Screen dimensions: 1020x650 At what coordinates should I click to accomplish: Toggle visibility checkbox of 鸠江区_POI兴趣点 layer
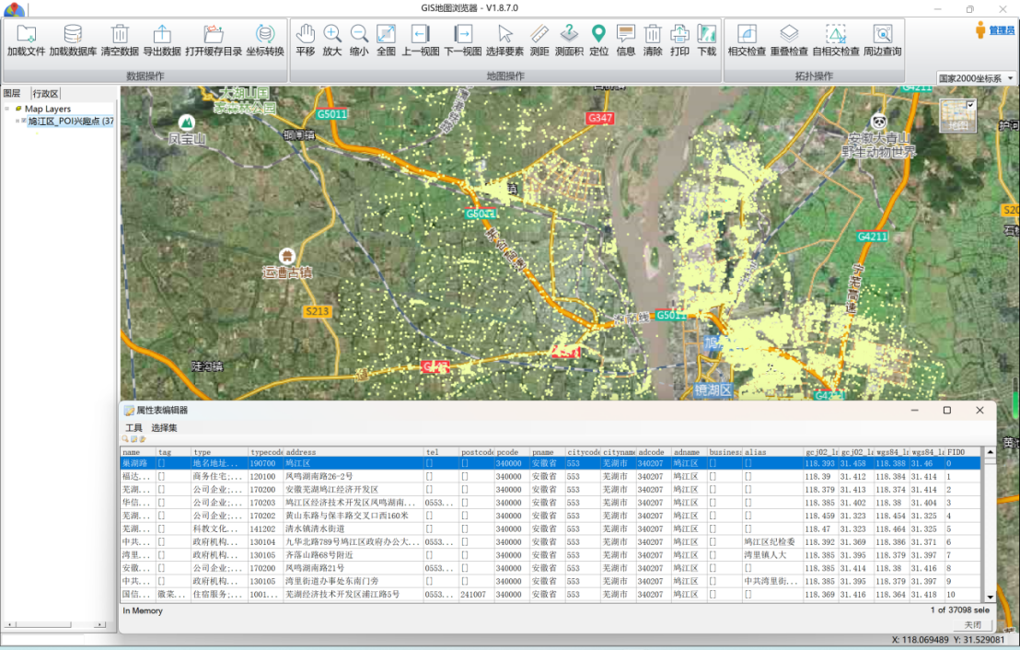pos(24,121)
